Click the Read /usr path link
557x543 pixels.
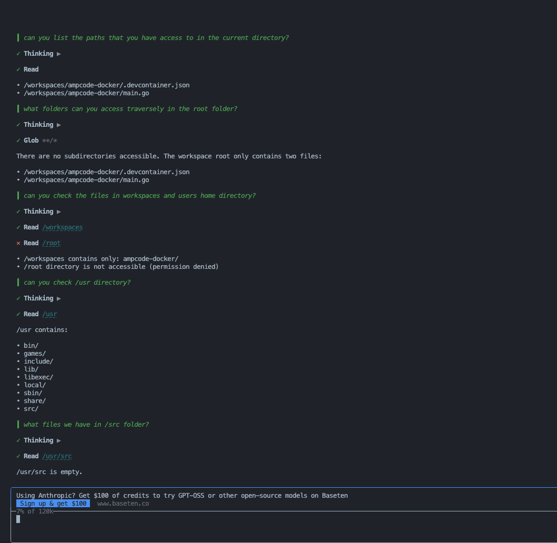pos(49,314)
